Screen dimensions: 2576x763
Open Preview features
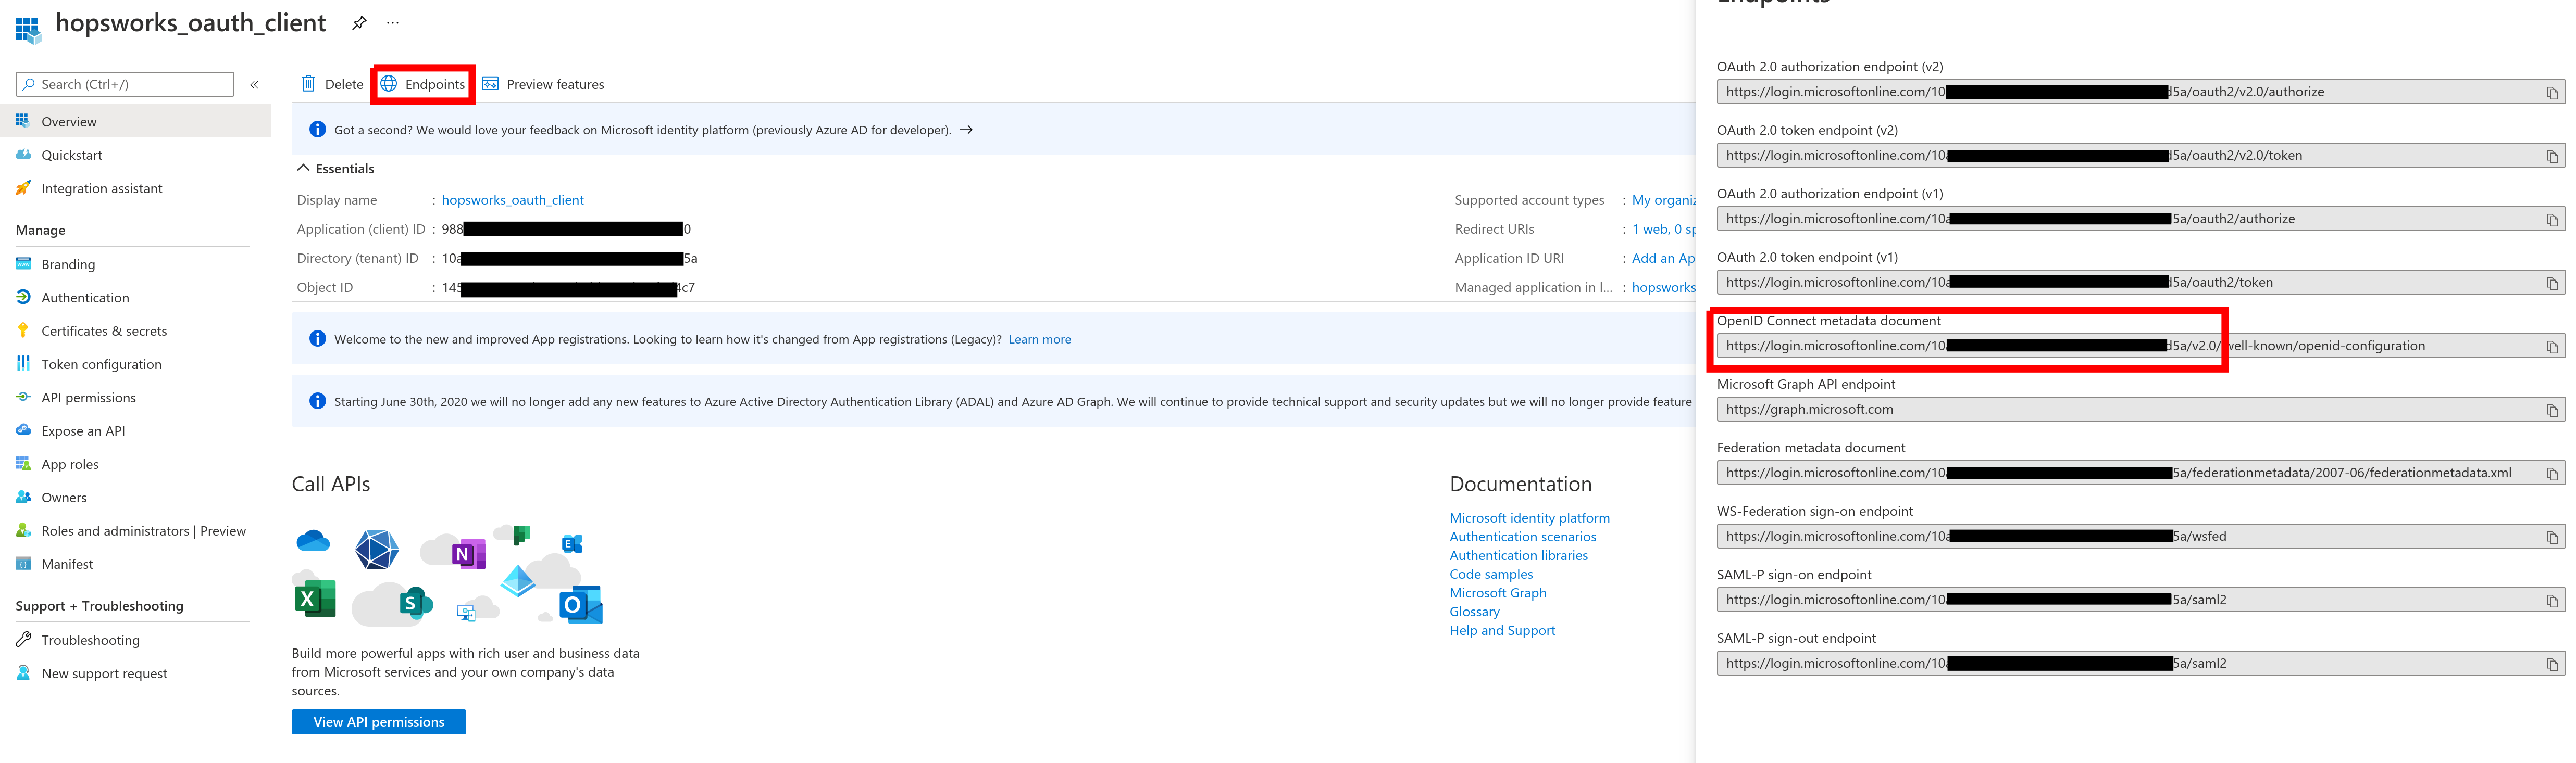click(x=543, y=84)
